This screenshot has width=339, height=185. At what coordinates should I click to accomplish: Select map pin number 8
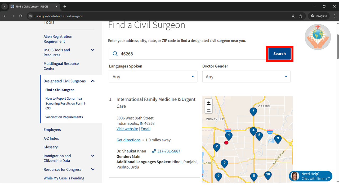coord(254,177)
